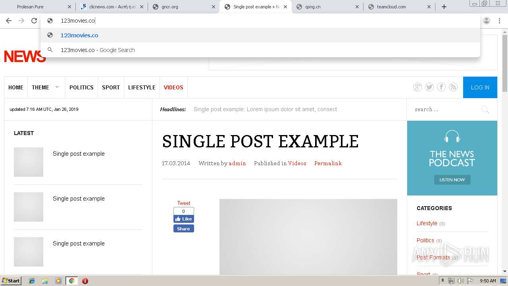Click the blue LOG IN button
This screenshot has width=508, height=286.
coord(480,87)
